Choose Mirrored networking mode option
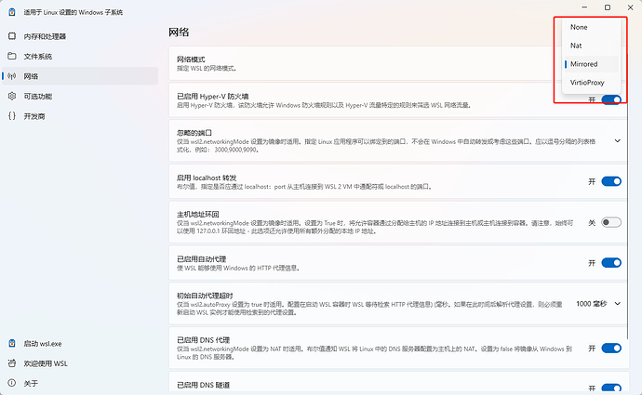The height and width of the screenshot is (395, 642). click(x=591, y=64)
